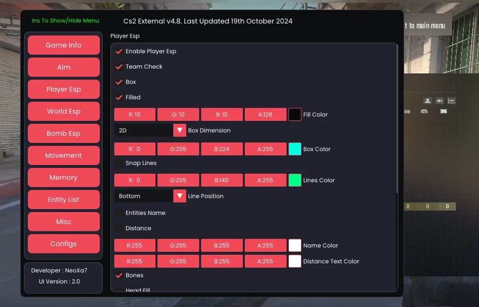Uncheck the Team Check option
The height and width of the screenshot is (307, 479).
coord(119,67)
